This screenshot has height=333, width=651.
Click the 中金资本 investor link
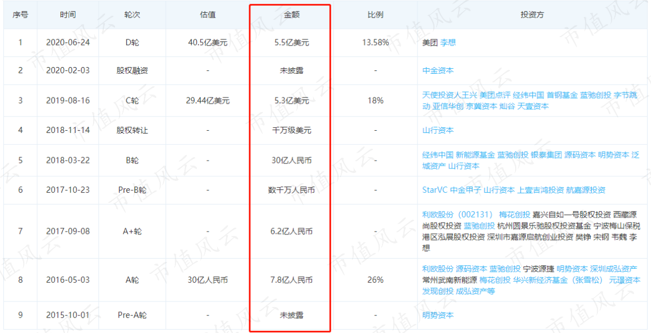[x=438, y=70]
